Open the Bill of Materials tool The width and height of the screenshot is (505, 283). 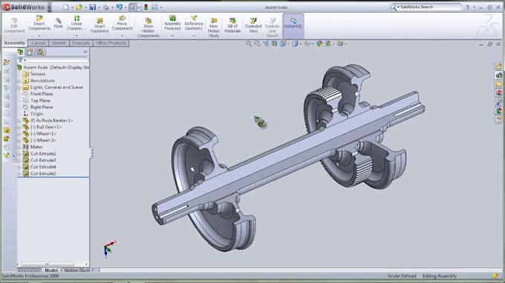coord(232,25)
